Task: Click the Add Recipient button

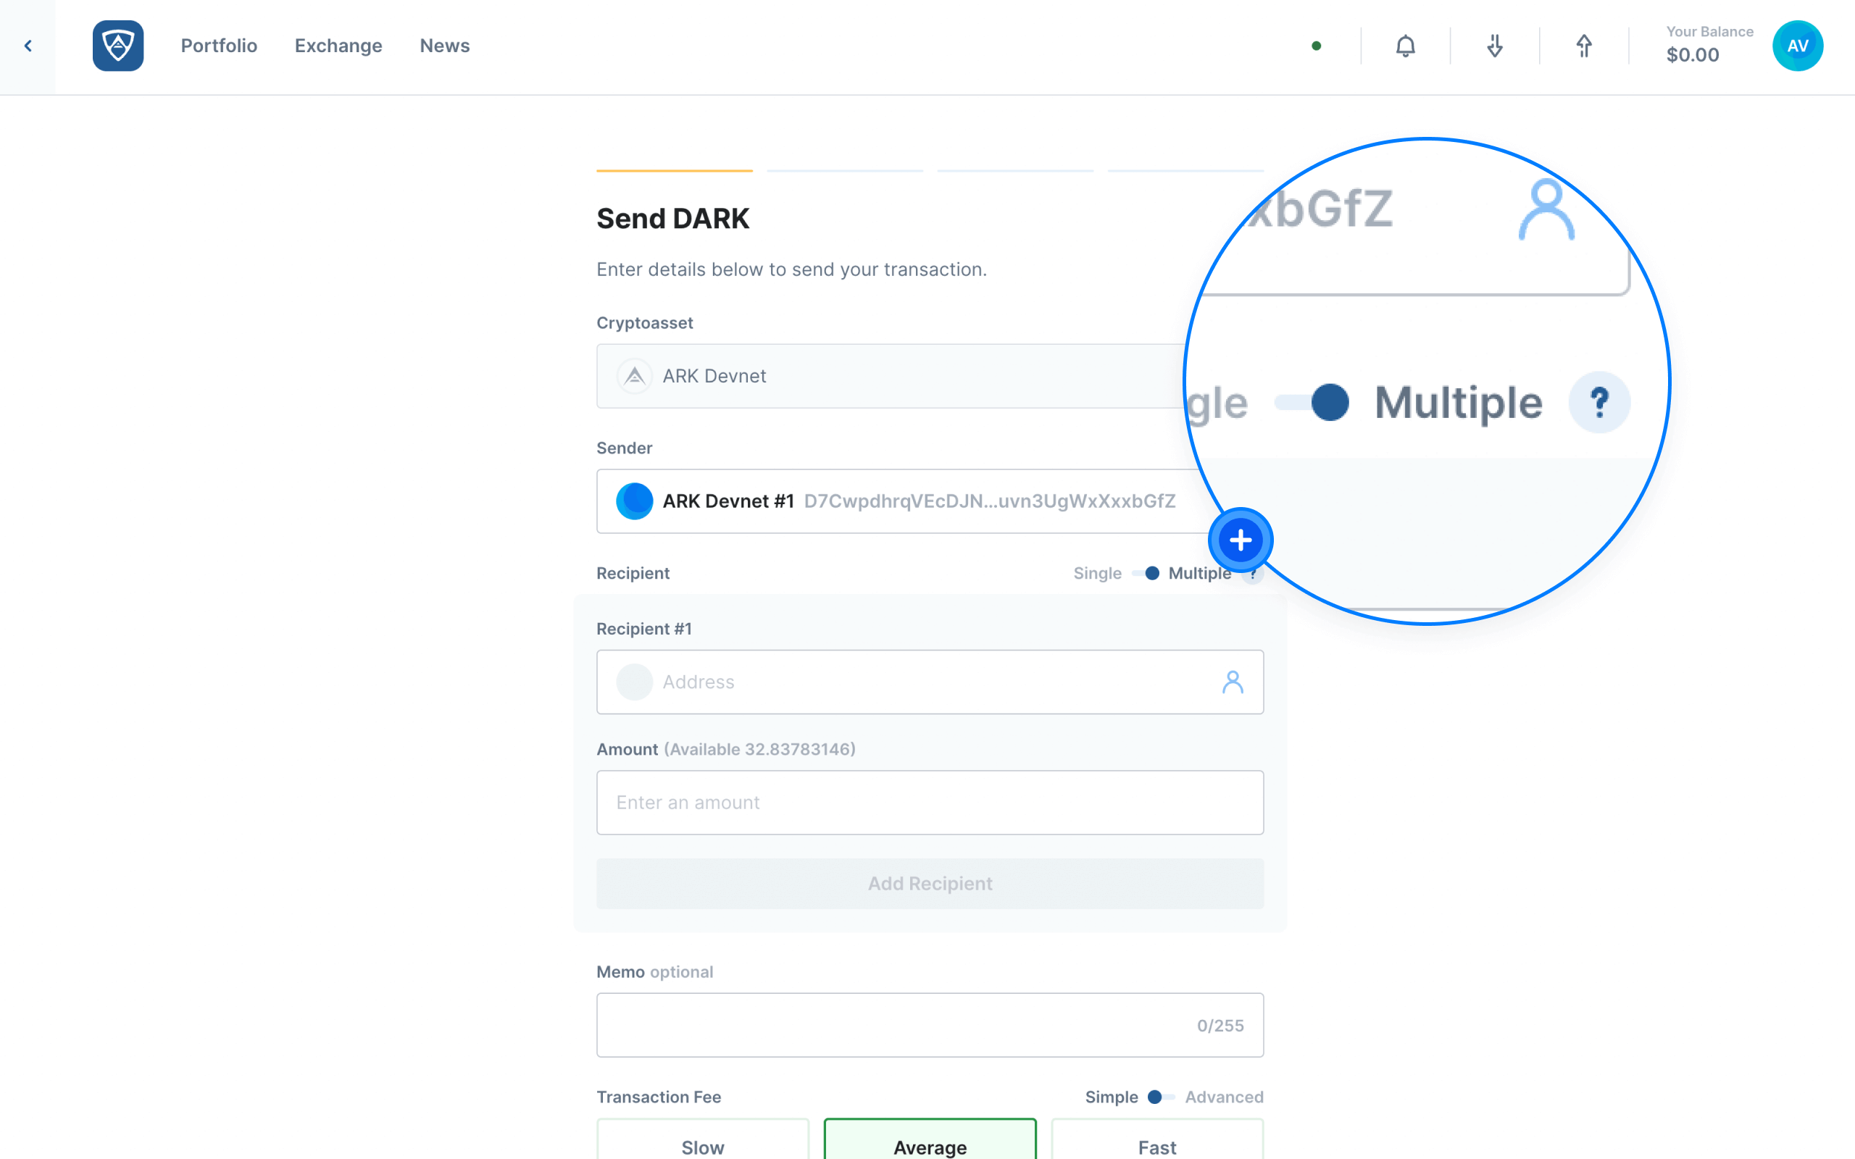Action: coord(930,884)
